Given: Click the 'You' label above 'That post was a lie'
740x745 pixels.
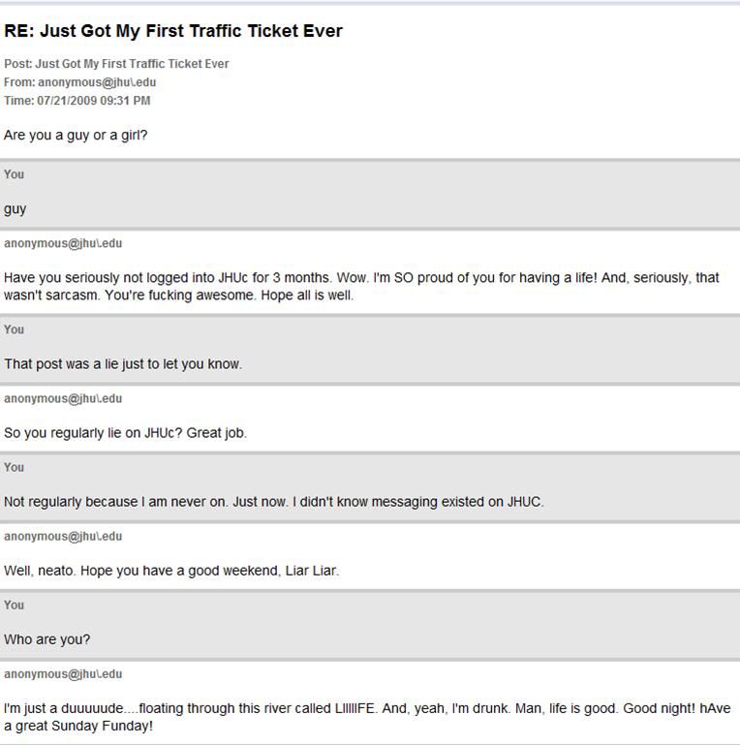Looking at the screenshot, I should [x=14, y=329].
